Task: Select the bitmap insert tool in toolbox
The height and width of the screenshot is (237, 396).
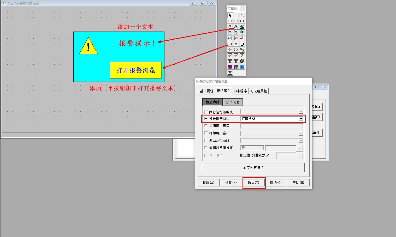Action: tap(242, 27)
